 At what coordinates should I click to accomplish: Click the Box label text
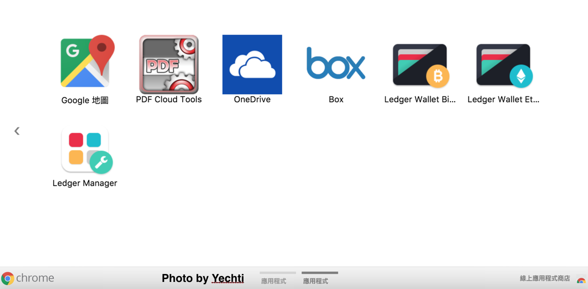click(336, 99)
